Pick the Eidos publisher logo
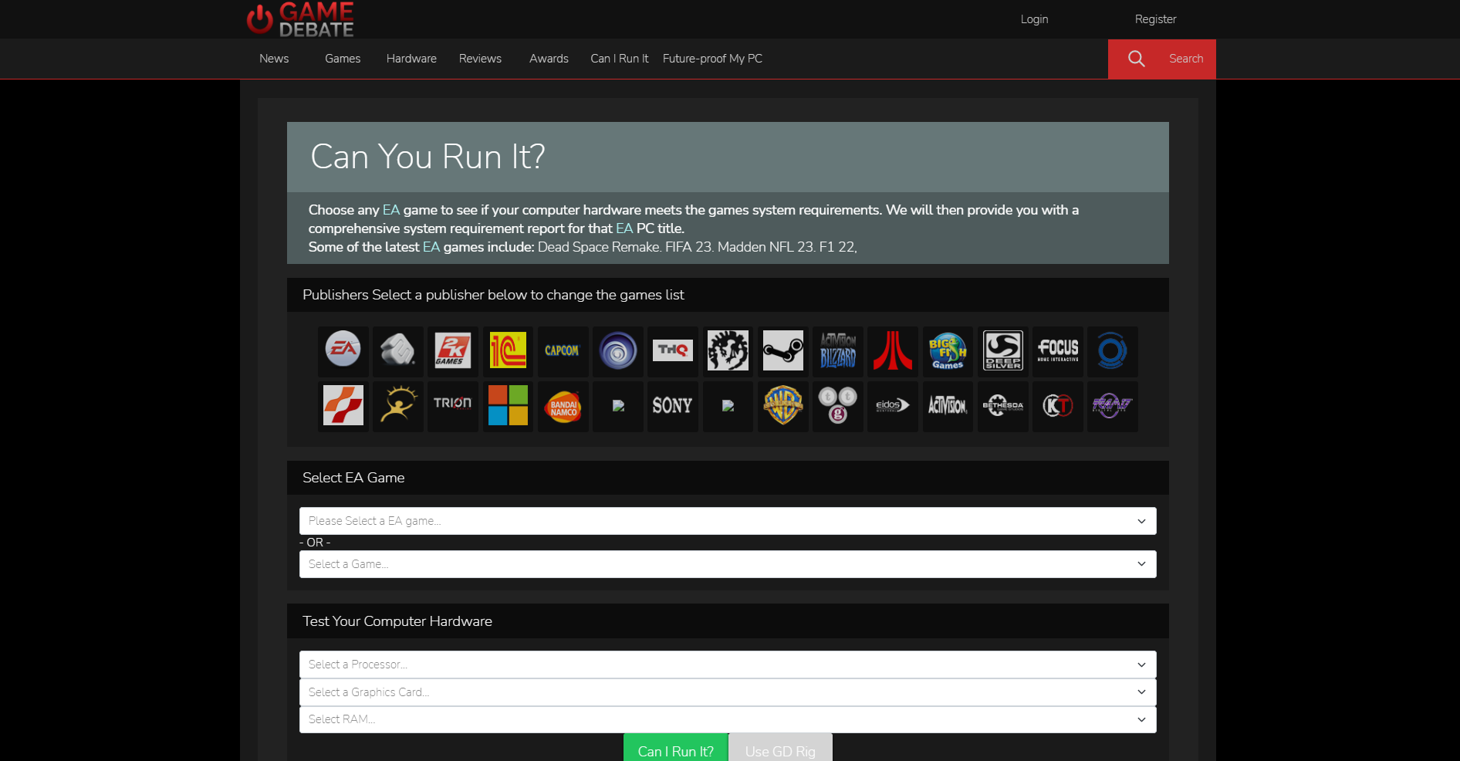Image resolution: width=1460 pixels, height=761 pixels. coord(893,405)
